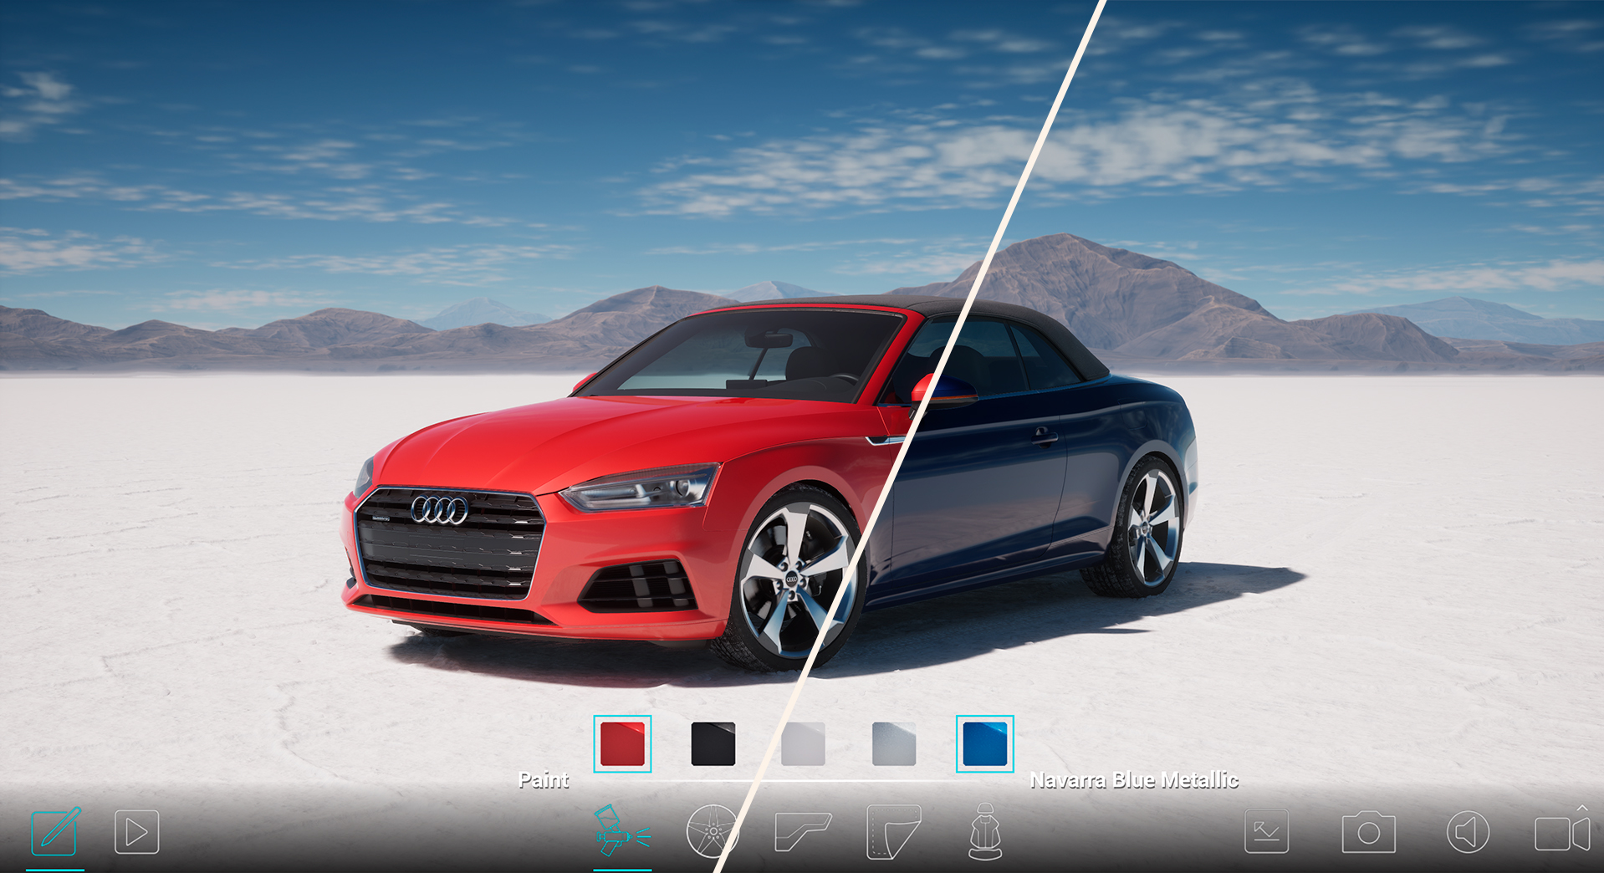Click the play presentation mode icon
The width and height of the screenshot is (1604, 873).
[x=136, y=831]
